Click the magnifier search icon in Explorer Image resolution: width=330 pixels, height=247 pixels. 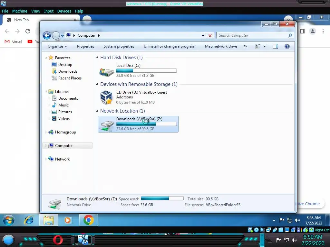tap(290, 35)
